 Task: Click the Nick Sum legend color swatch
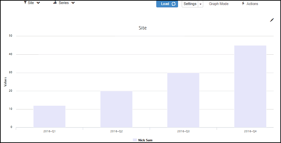click(x=135, y=140)
